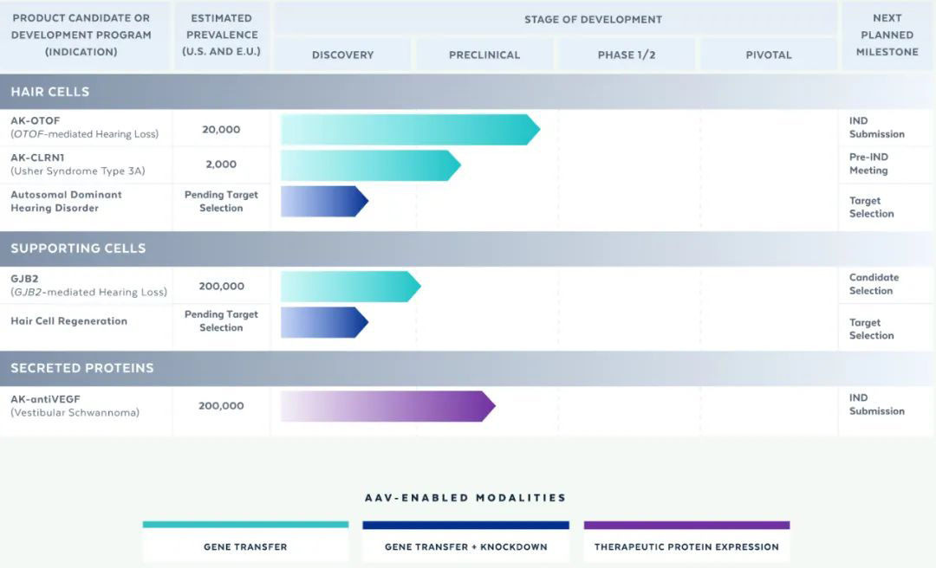Viewport: 936px width, 568px height.
Task: Select the Preclinical stage column header
Action: 484,55
